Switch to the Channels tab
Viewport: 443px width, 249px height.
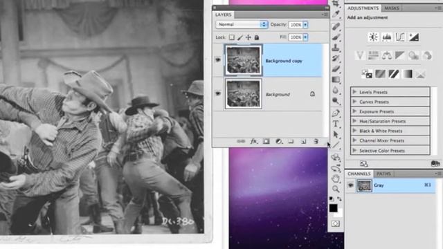359,174
